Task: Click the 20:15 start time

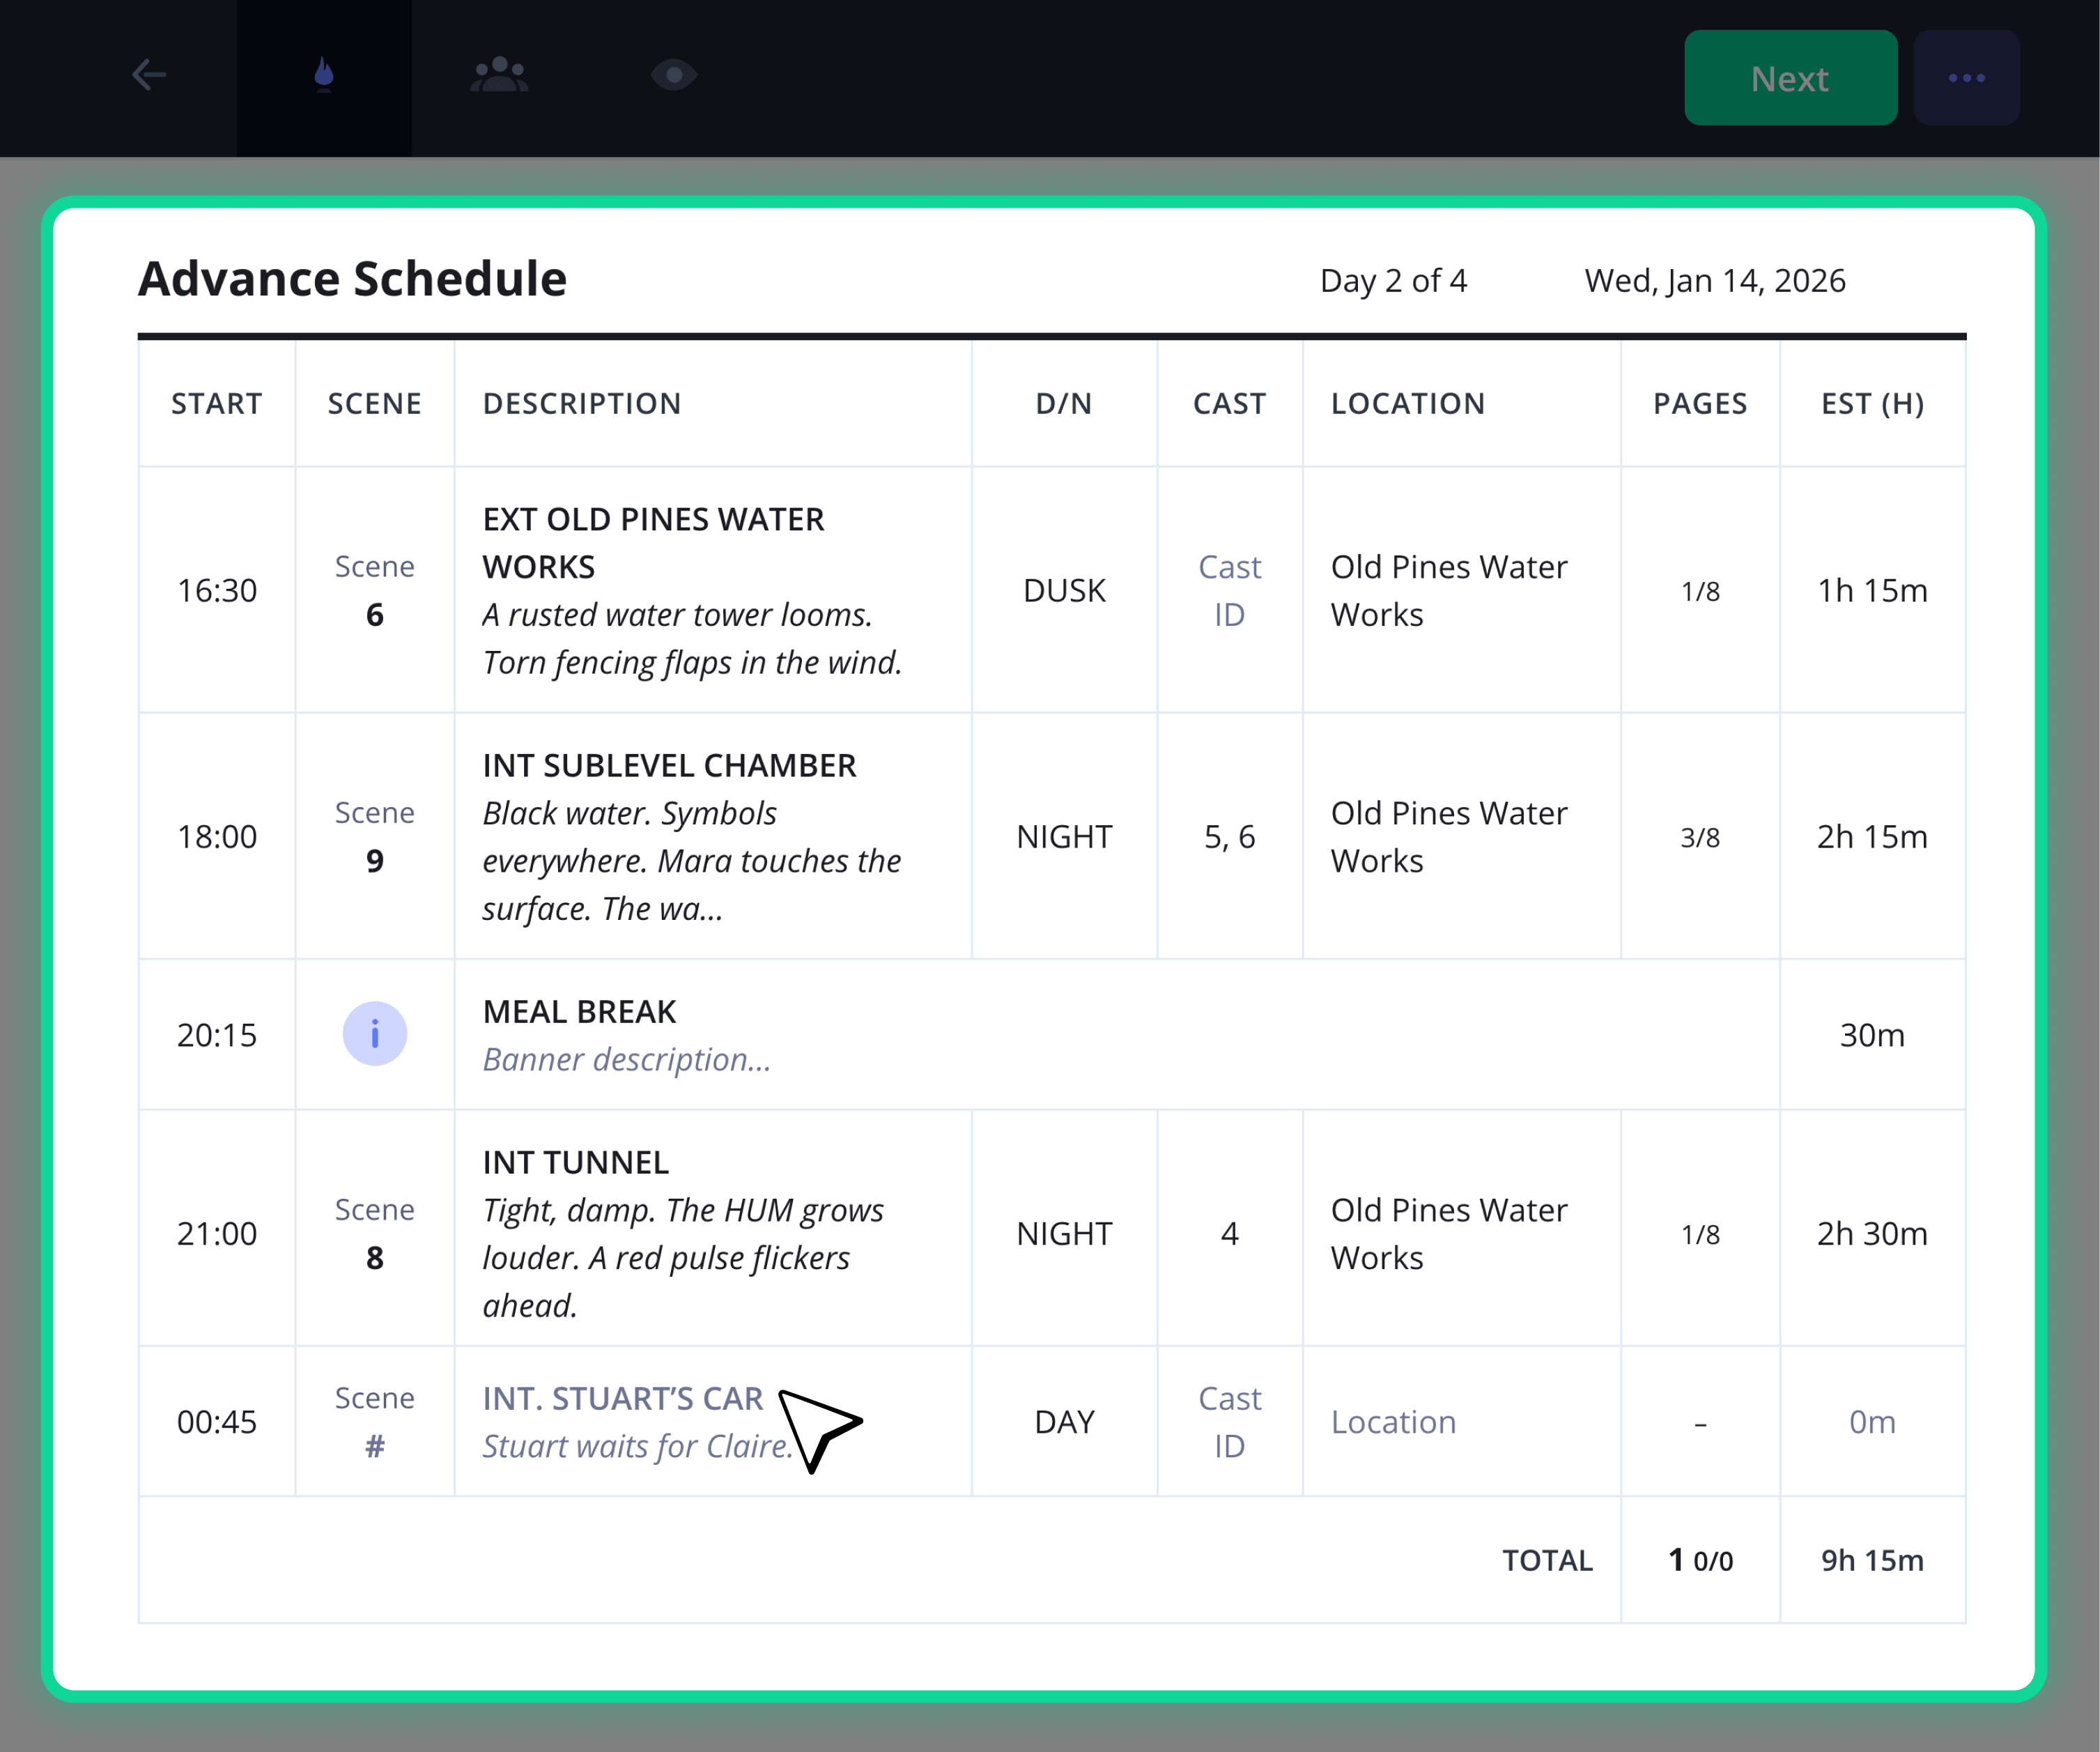Action: [x=217, y=1035]
